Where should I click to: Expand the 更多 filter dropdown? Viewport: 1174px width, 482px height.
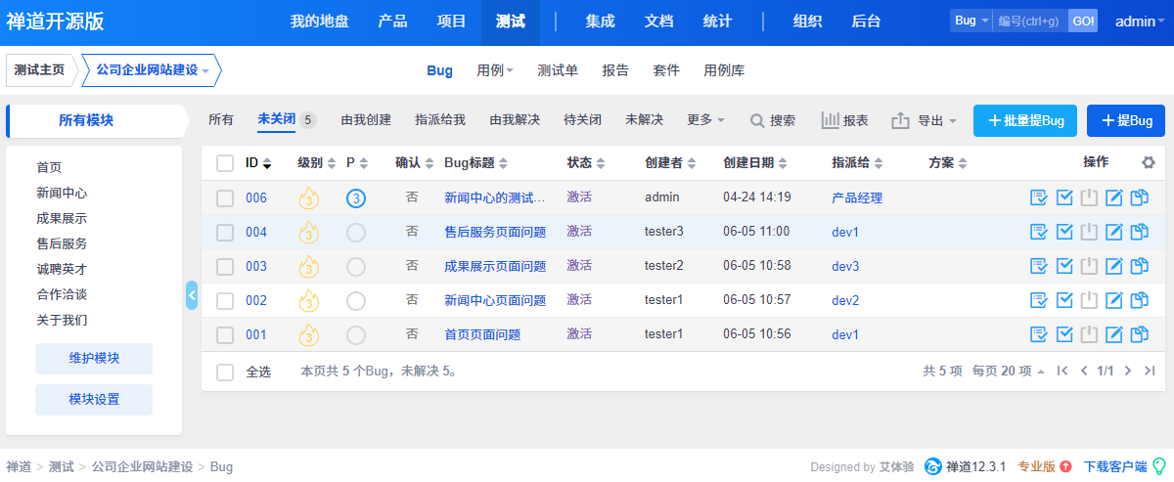click(705, 120)
